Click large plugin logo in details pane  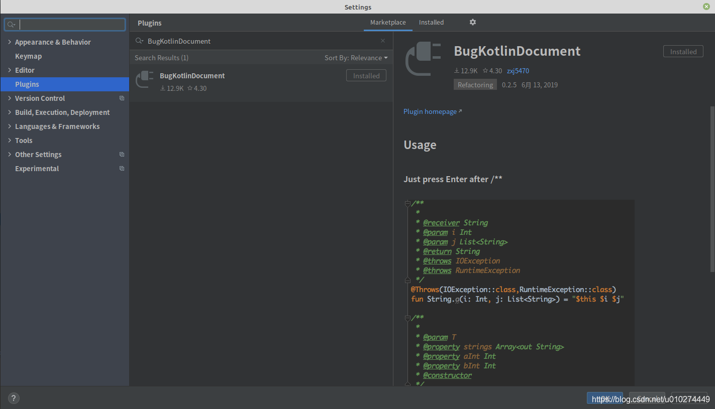click(x=423, y=59)
